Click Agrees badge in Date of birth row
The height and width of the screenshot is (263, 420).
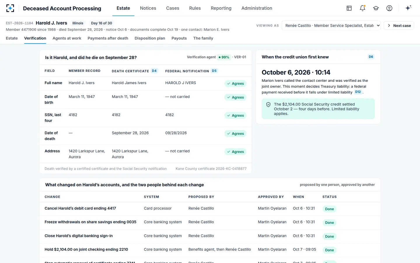click(235, 97)
